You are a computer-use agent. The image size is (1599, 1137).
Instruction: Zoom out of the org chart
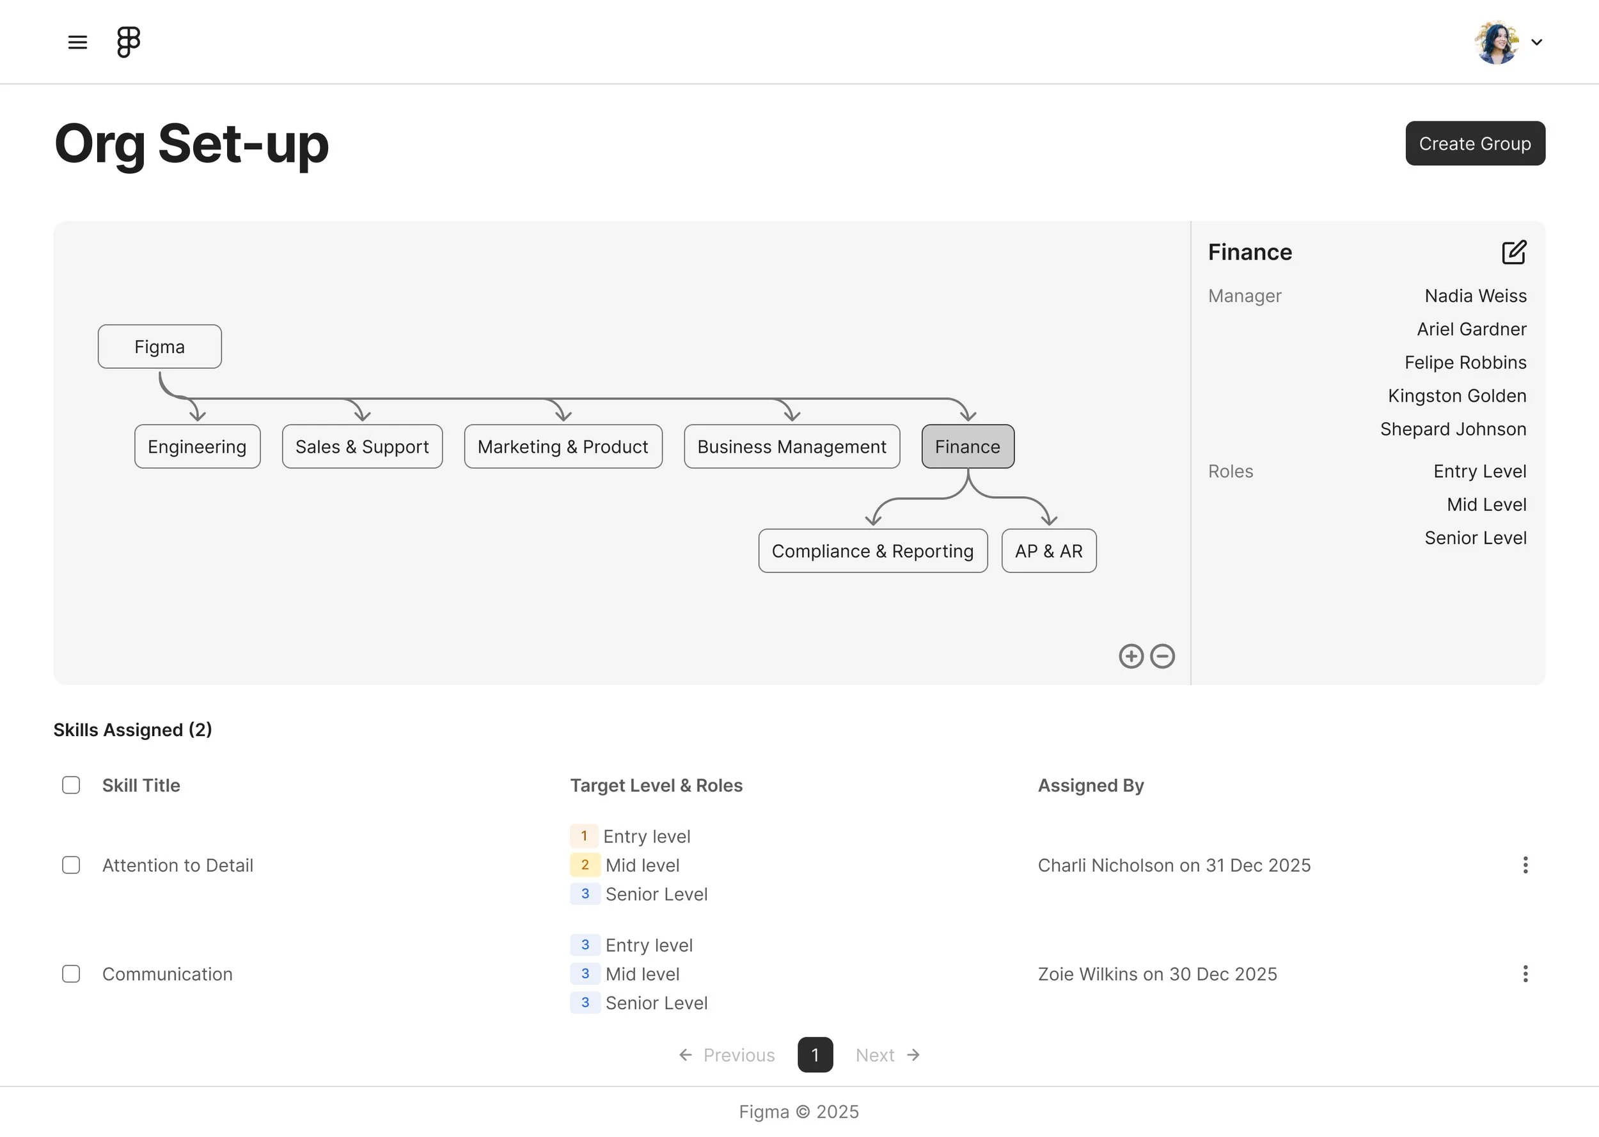click(1162, 656)
